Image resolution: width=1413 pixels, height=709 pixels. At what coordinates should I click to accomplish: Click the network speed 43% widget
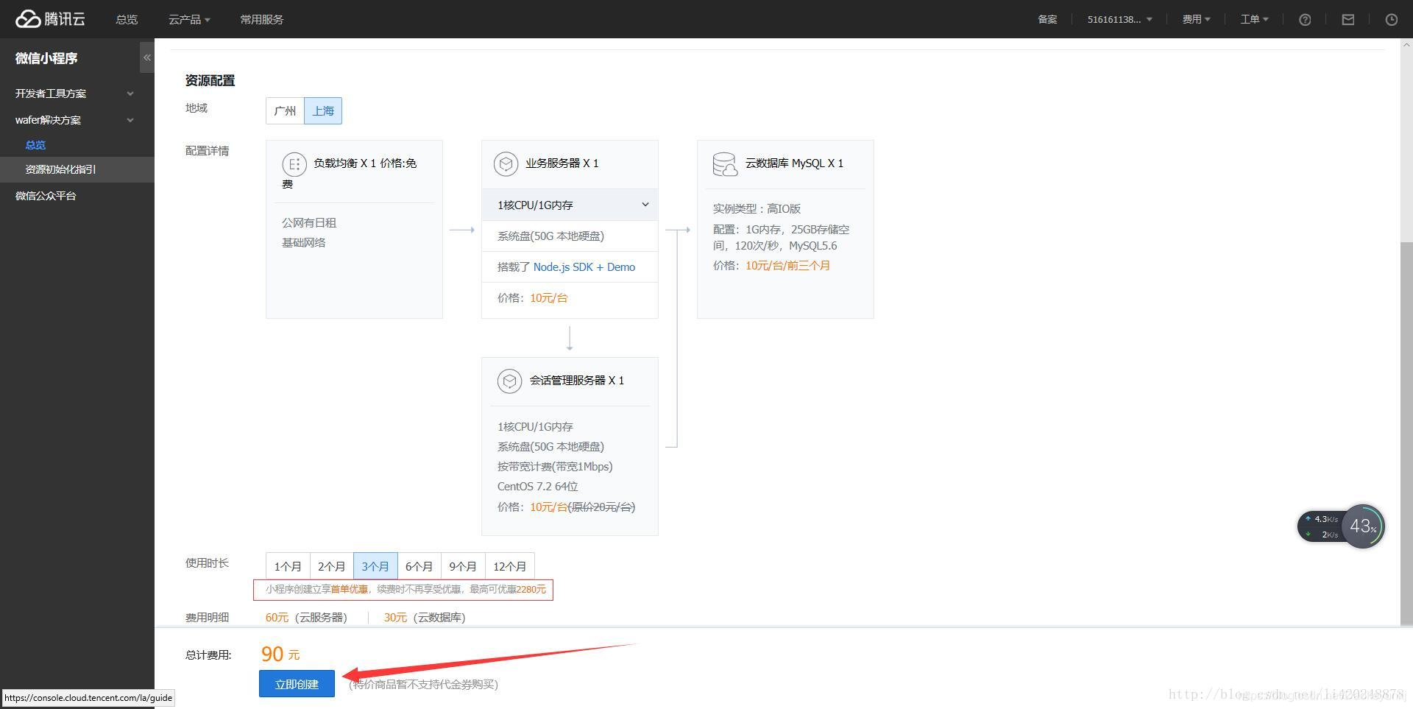pos(1341,526)
